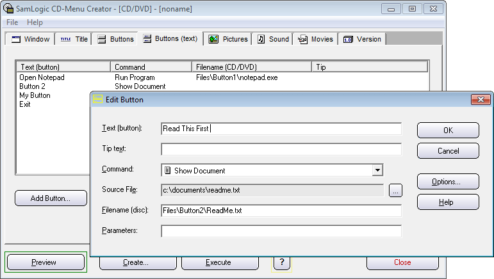Screen dimensions: 494x279
Task: Select the Buttons (text) tab
Action: (x=170, y=38)
